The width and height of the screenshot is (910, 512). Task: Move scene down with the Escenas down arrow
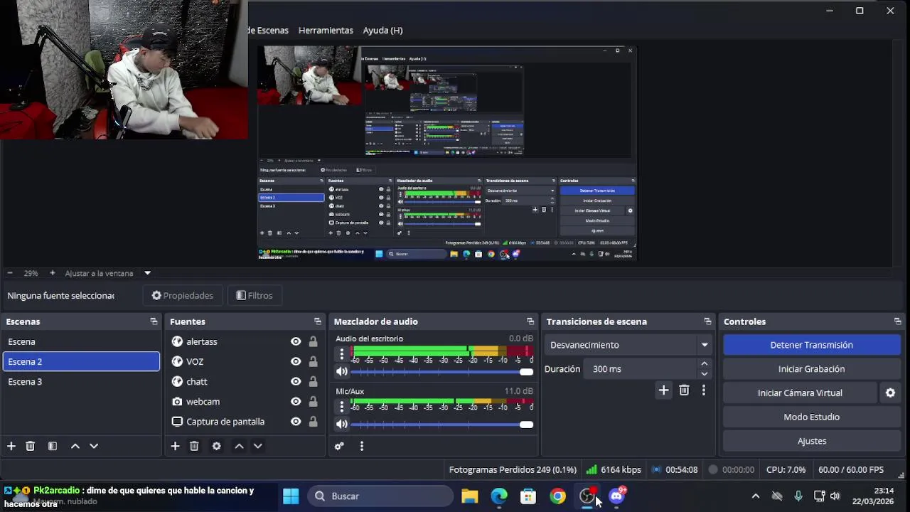94,446
